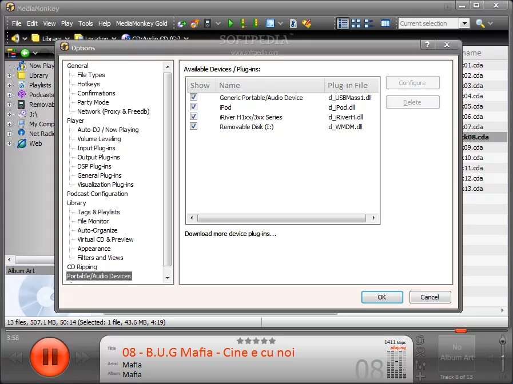Select Hotkeys in options tree
This screenshot has width=513, height=384.
point(88,84)
